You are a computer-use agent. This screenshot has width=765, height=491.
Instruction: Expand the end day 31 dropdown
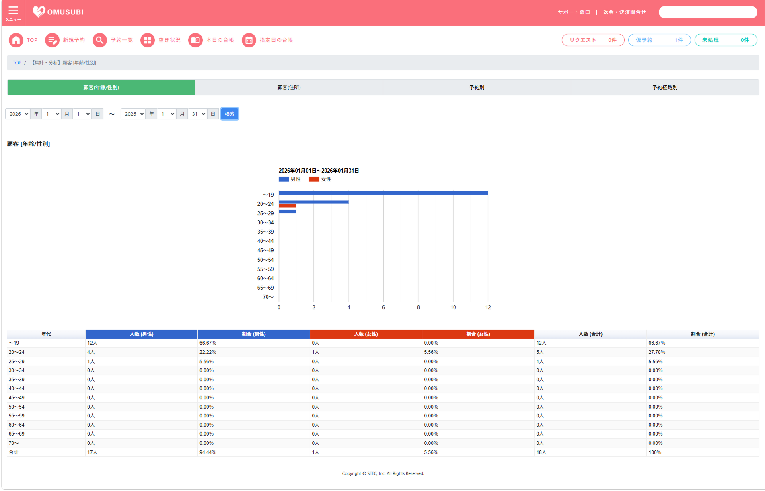point(197,114)
